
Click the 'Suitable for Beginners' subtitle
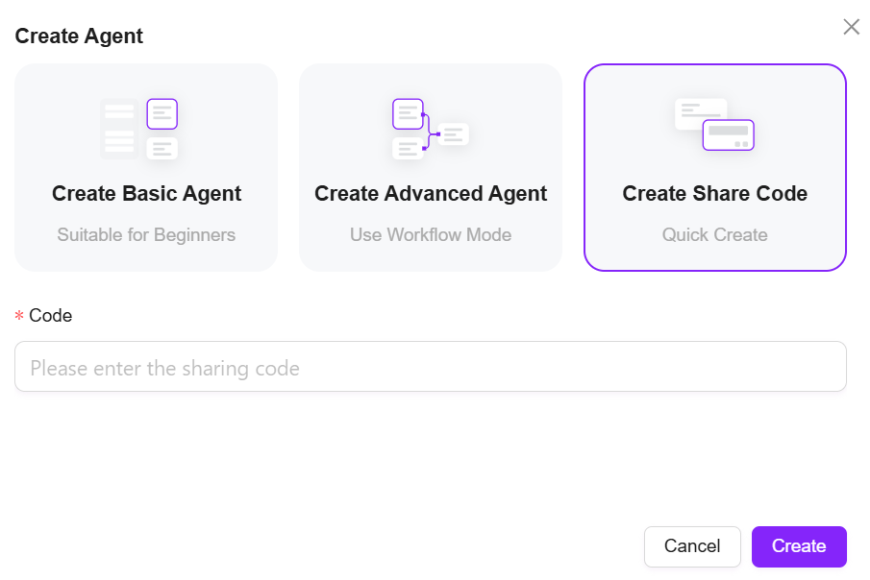(x=146, y=234)
